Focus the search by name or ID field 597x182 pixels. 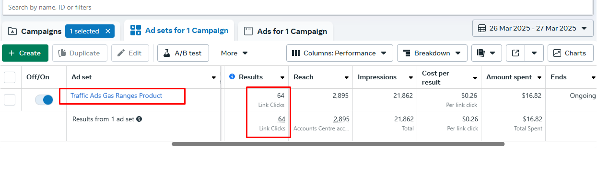297,7
